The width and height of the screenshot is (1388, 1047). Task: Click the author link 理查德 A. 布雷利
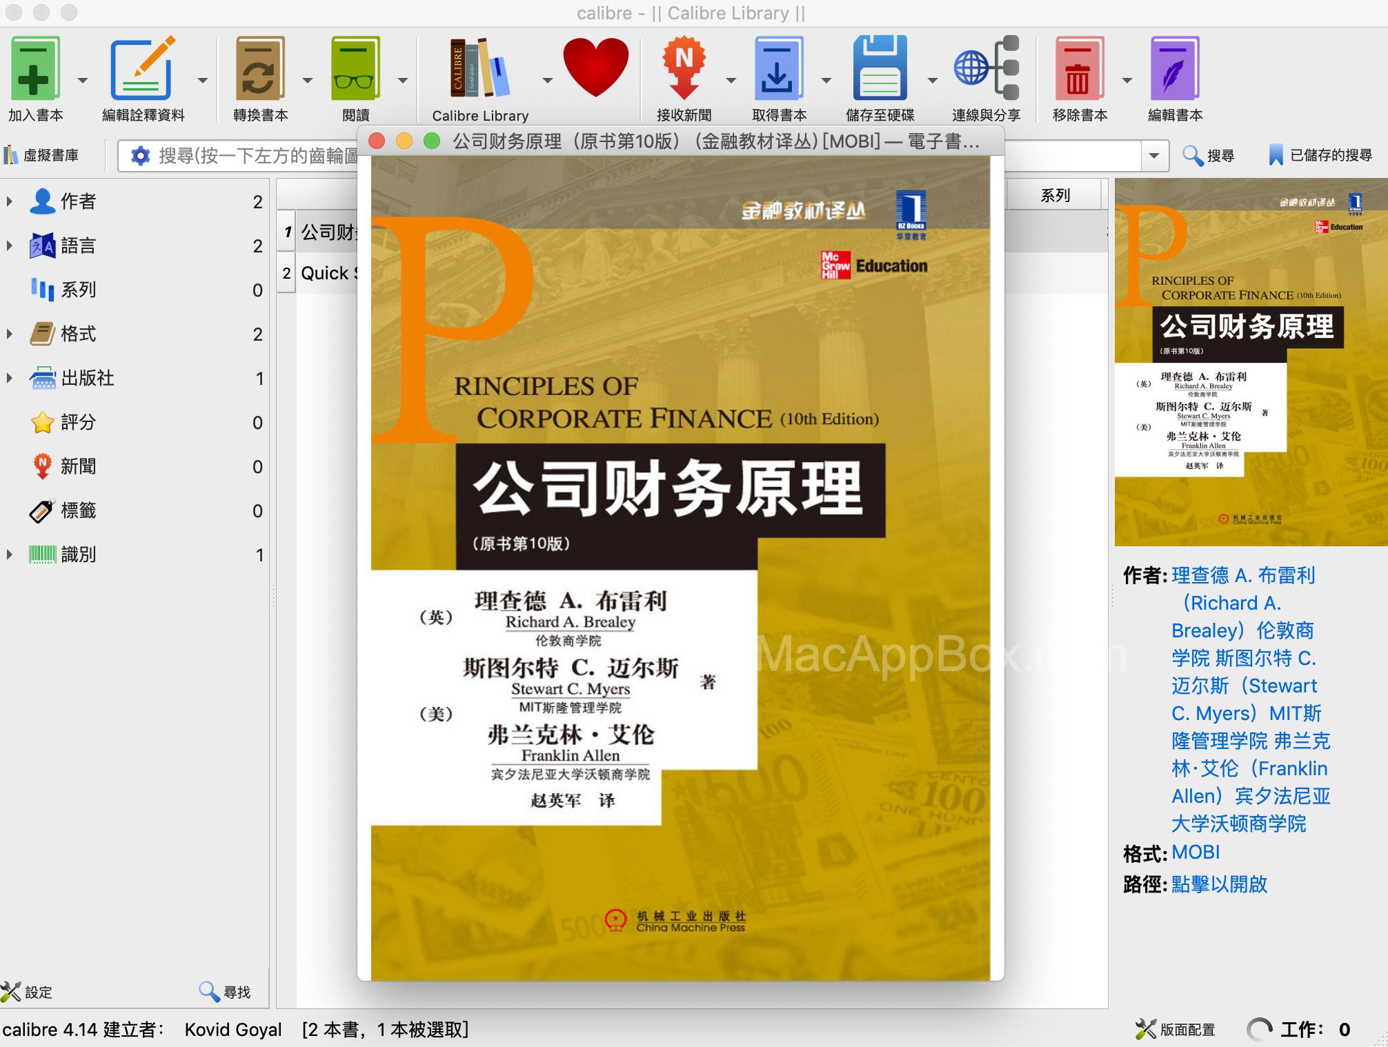coord(1243,575)
